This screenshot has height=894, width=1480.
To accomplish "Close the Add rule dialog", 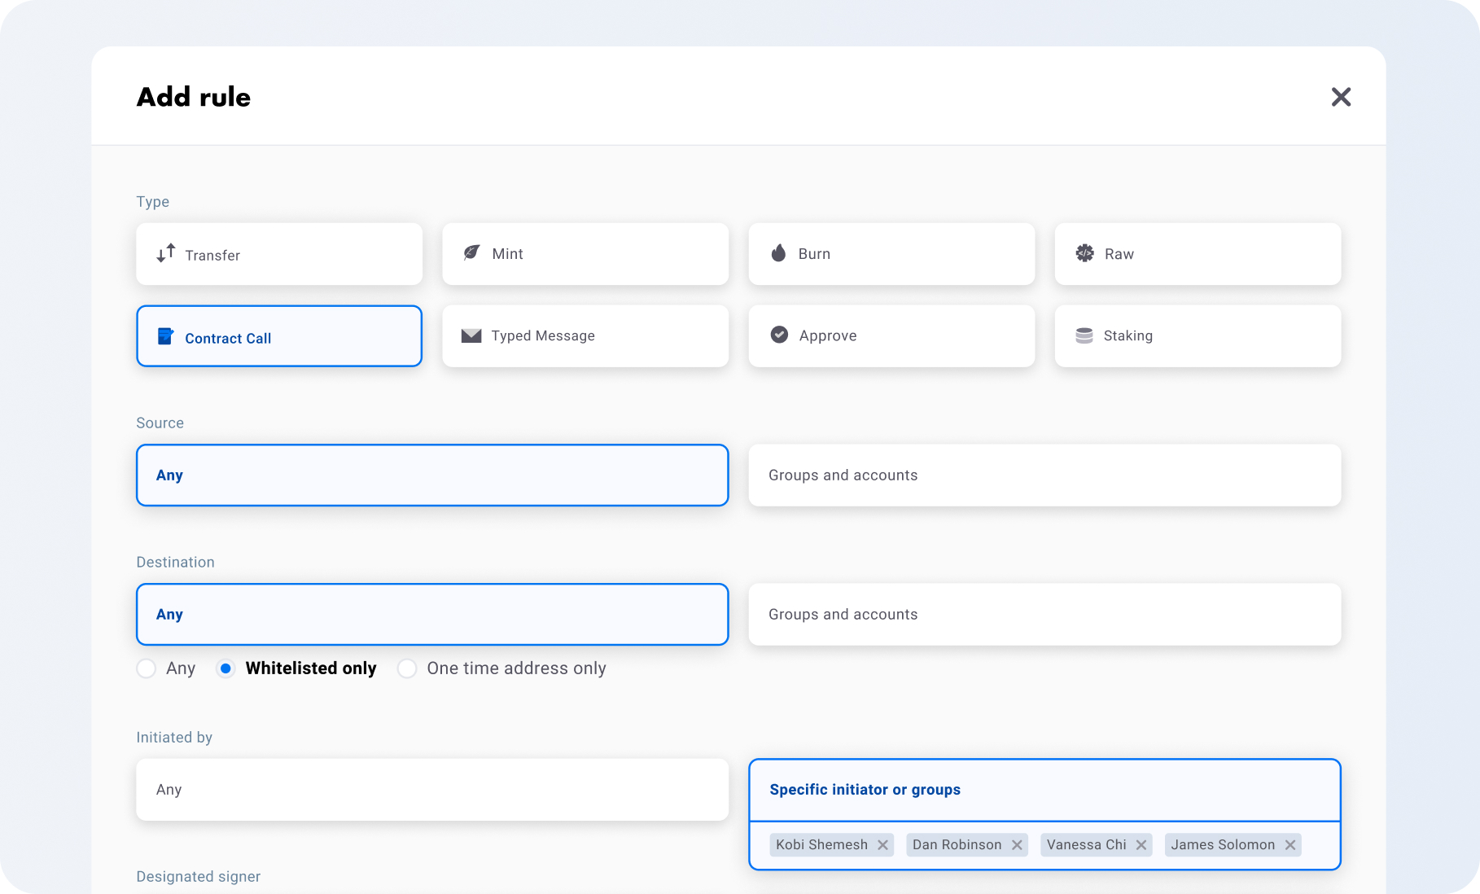I will (1341, 97).
